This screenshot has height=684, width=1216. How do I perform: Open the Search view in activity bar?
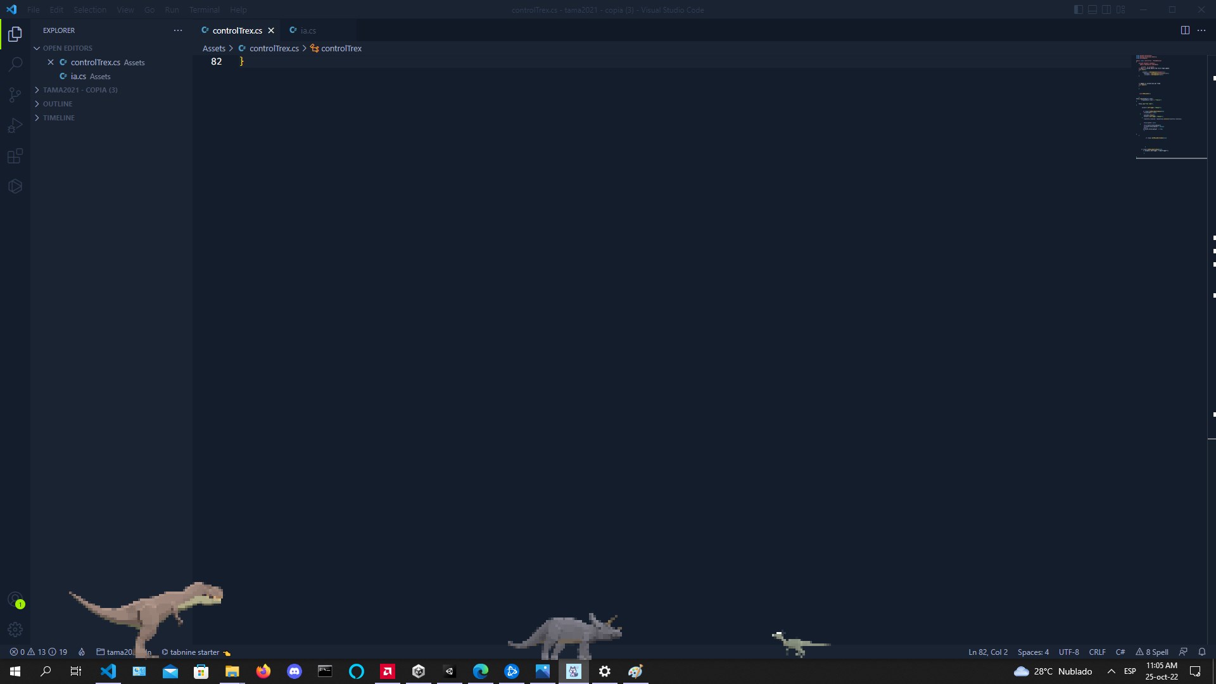(x=15, y=65)
